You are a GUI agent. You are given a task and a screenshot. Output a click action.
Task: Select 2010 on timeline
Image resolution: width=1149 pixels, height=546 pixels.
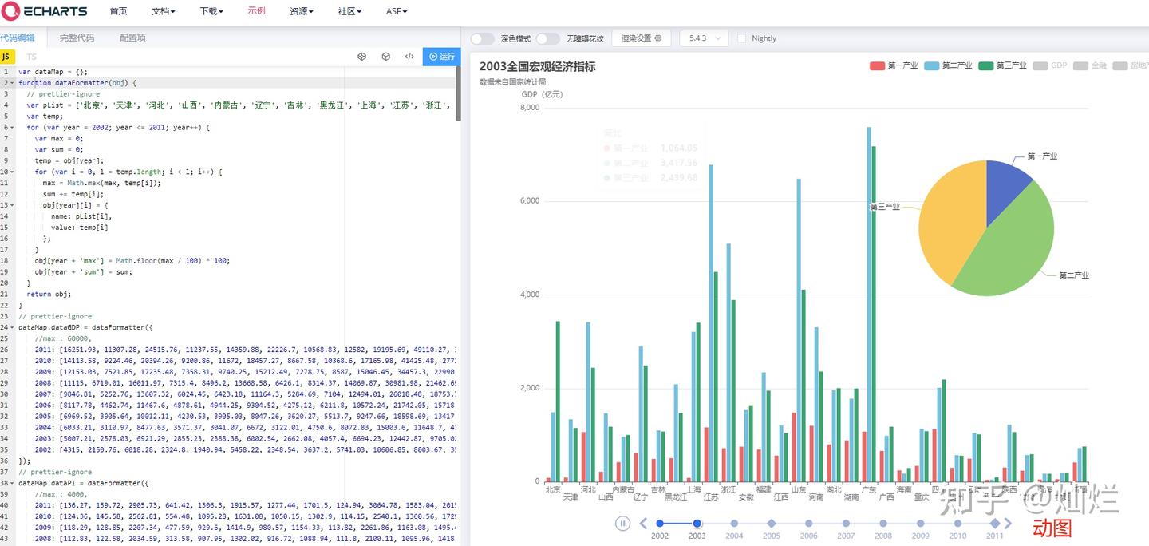click(958, 524)
